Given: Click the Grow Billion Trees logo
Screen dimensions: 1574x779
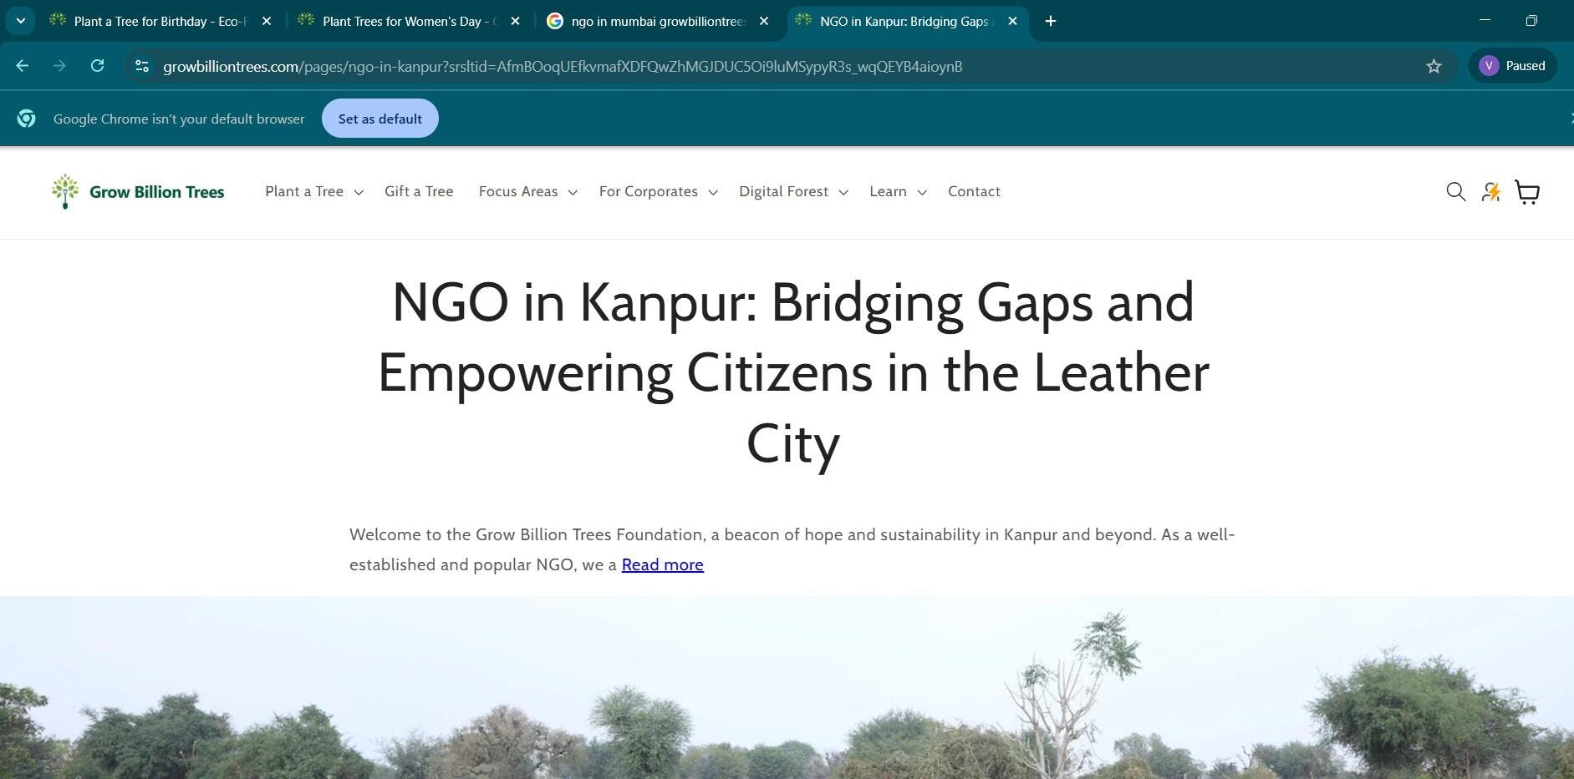Looking at the screenshot, I should (138, 192).
